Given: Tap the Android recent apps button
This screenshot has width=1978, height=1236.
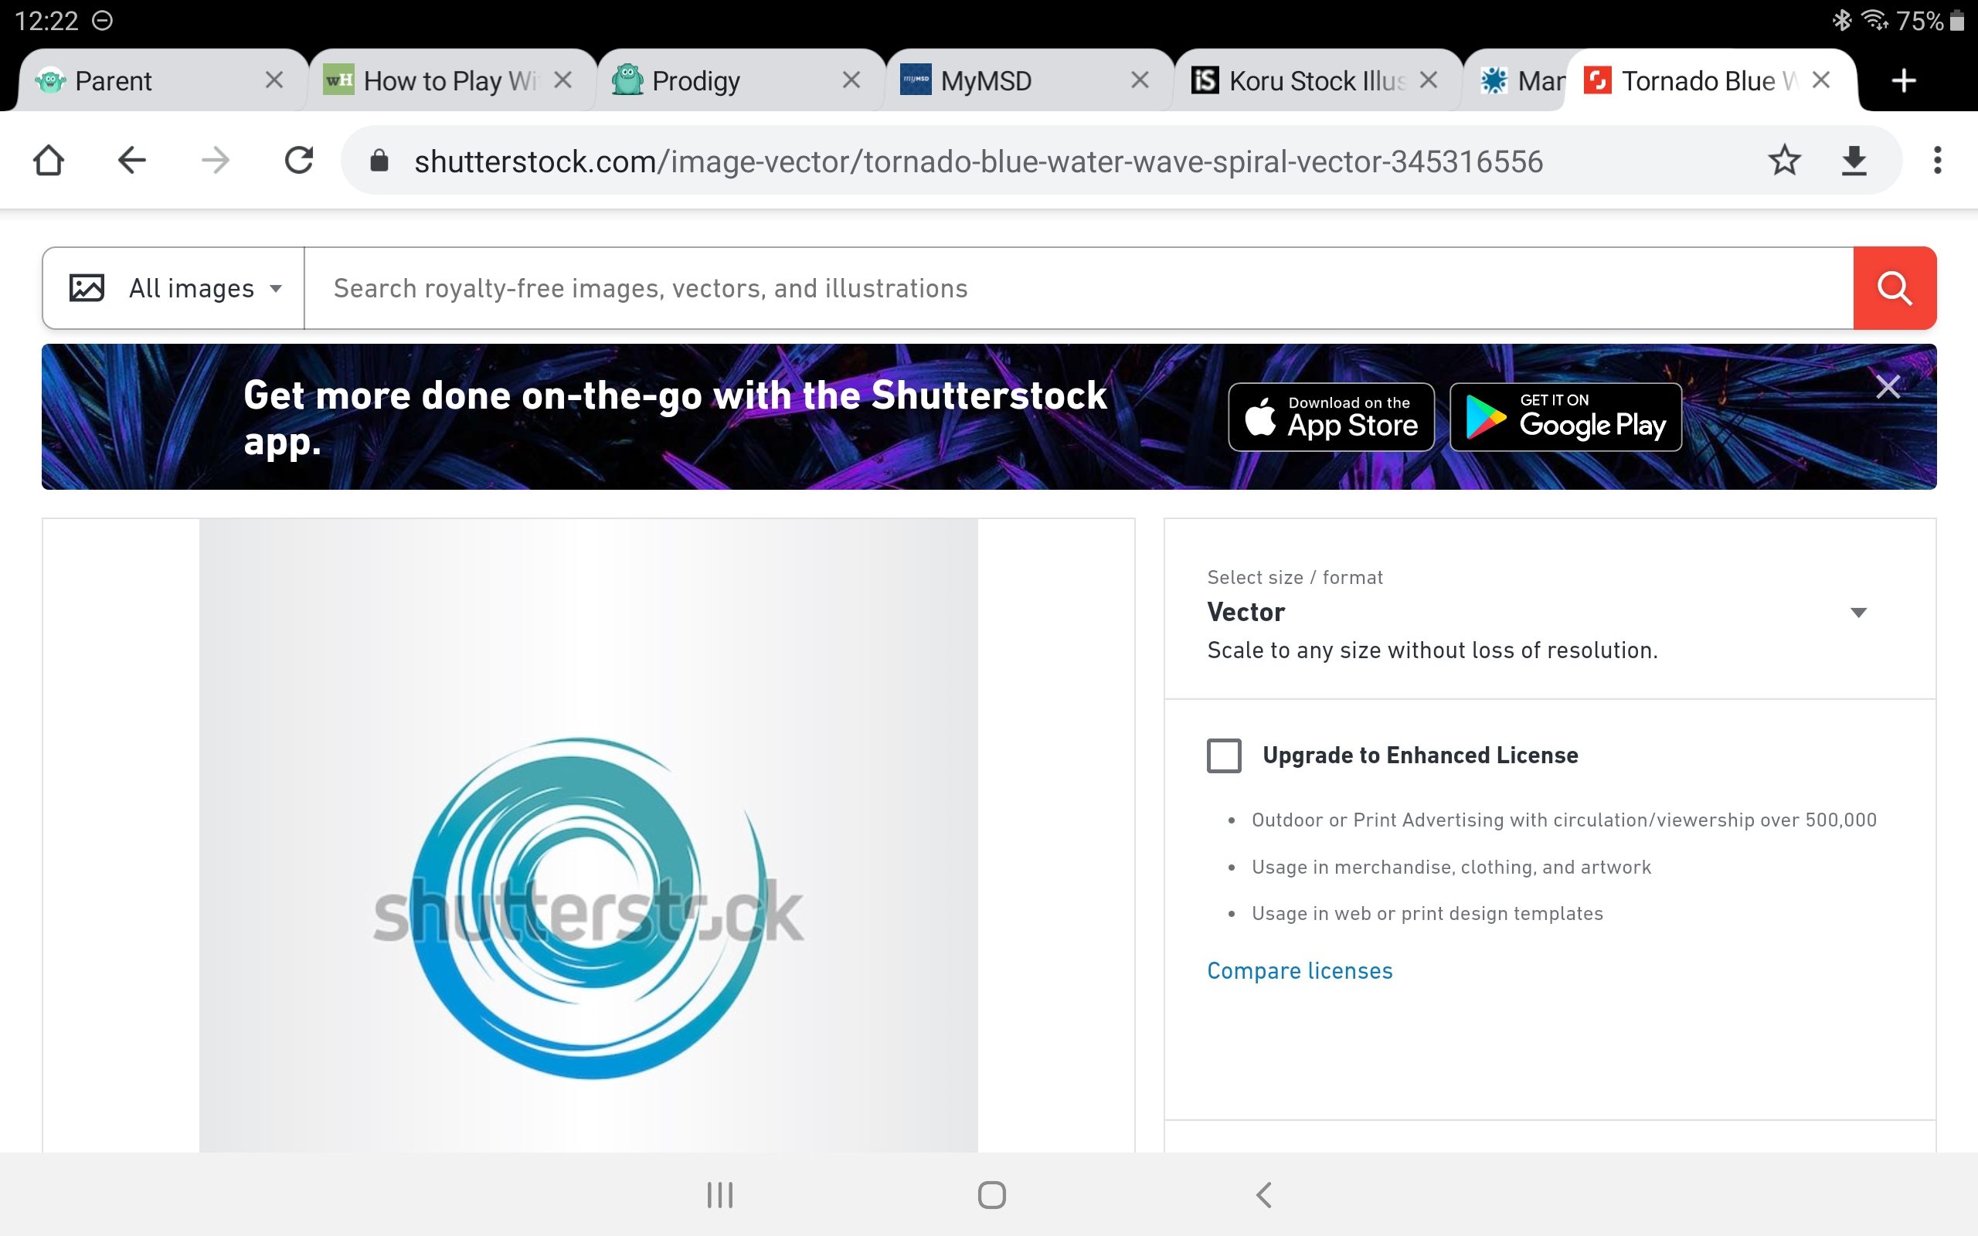Looking at the screenshot, I should (720, 1195).
